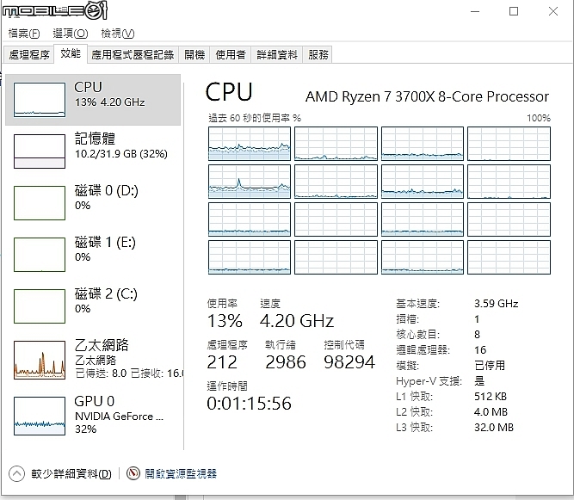574x500 pixels.
Task: Click the top-right logical processor graph
Action: click(509, 144)
